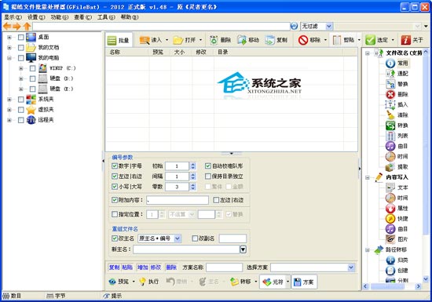This screenshot has width=432, height=302.
Task: Click the red 移除 toolbar icon
Action: [x=303, y=40]
